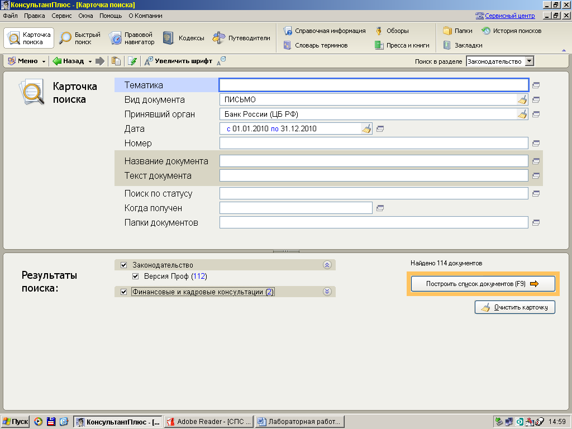The image size is (572, 429).
Task: Click the panel splitter handle above results
Action: (x=286, y=251)
